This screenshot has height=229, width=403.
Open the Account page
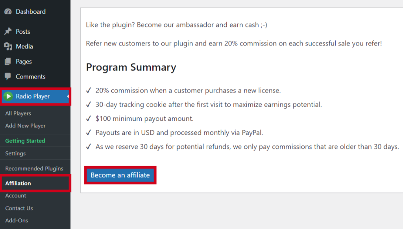coord(15,195)
